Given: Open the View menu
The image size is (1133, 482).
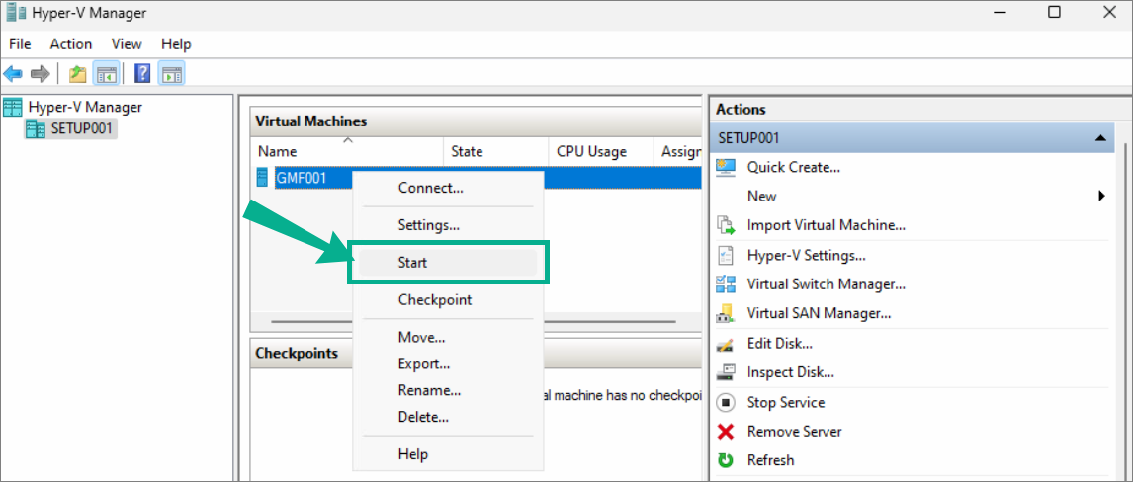Looking at the screenshot, I should 127,44.
